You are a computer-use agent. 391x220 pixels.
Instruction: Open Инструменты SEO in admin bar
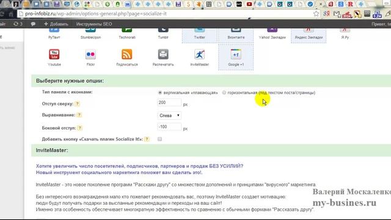click(x=94, y=24)
